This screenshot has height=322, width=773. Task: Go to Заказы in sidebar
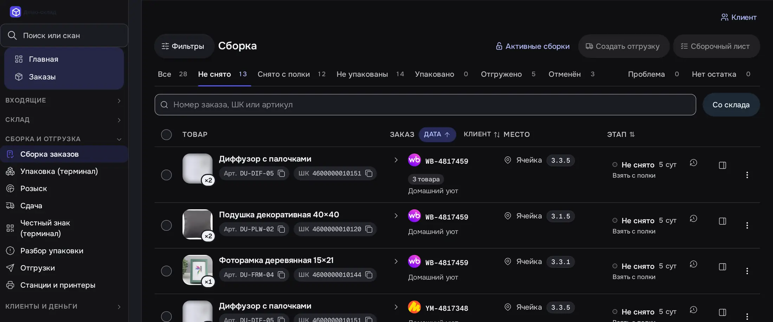coord(64,77)
